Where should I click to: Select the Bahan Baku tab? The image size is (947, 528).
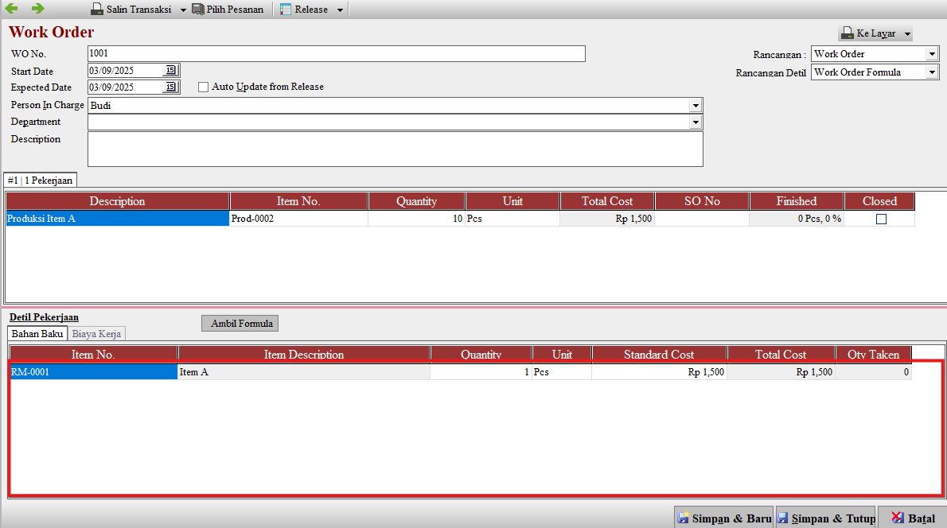pos(37,334)
